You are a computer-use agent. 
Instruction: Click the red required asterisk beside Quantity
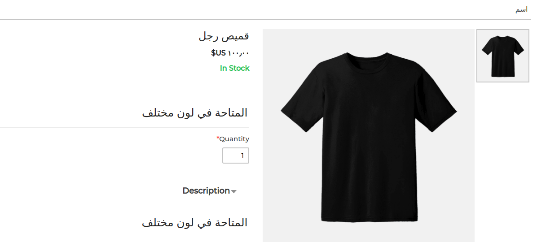218,138
